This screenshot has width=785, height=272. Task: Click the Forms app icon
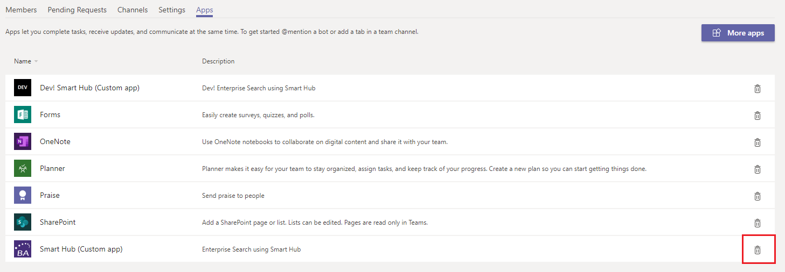pyautogui.click(x=23, y=114)
